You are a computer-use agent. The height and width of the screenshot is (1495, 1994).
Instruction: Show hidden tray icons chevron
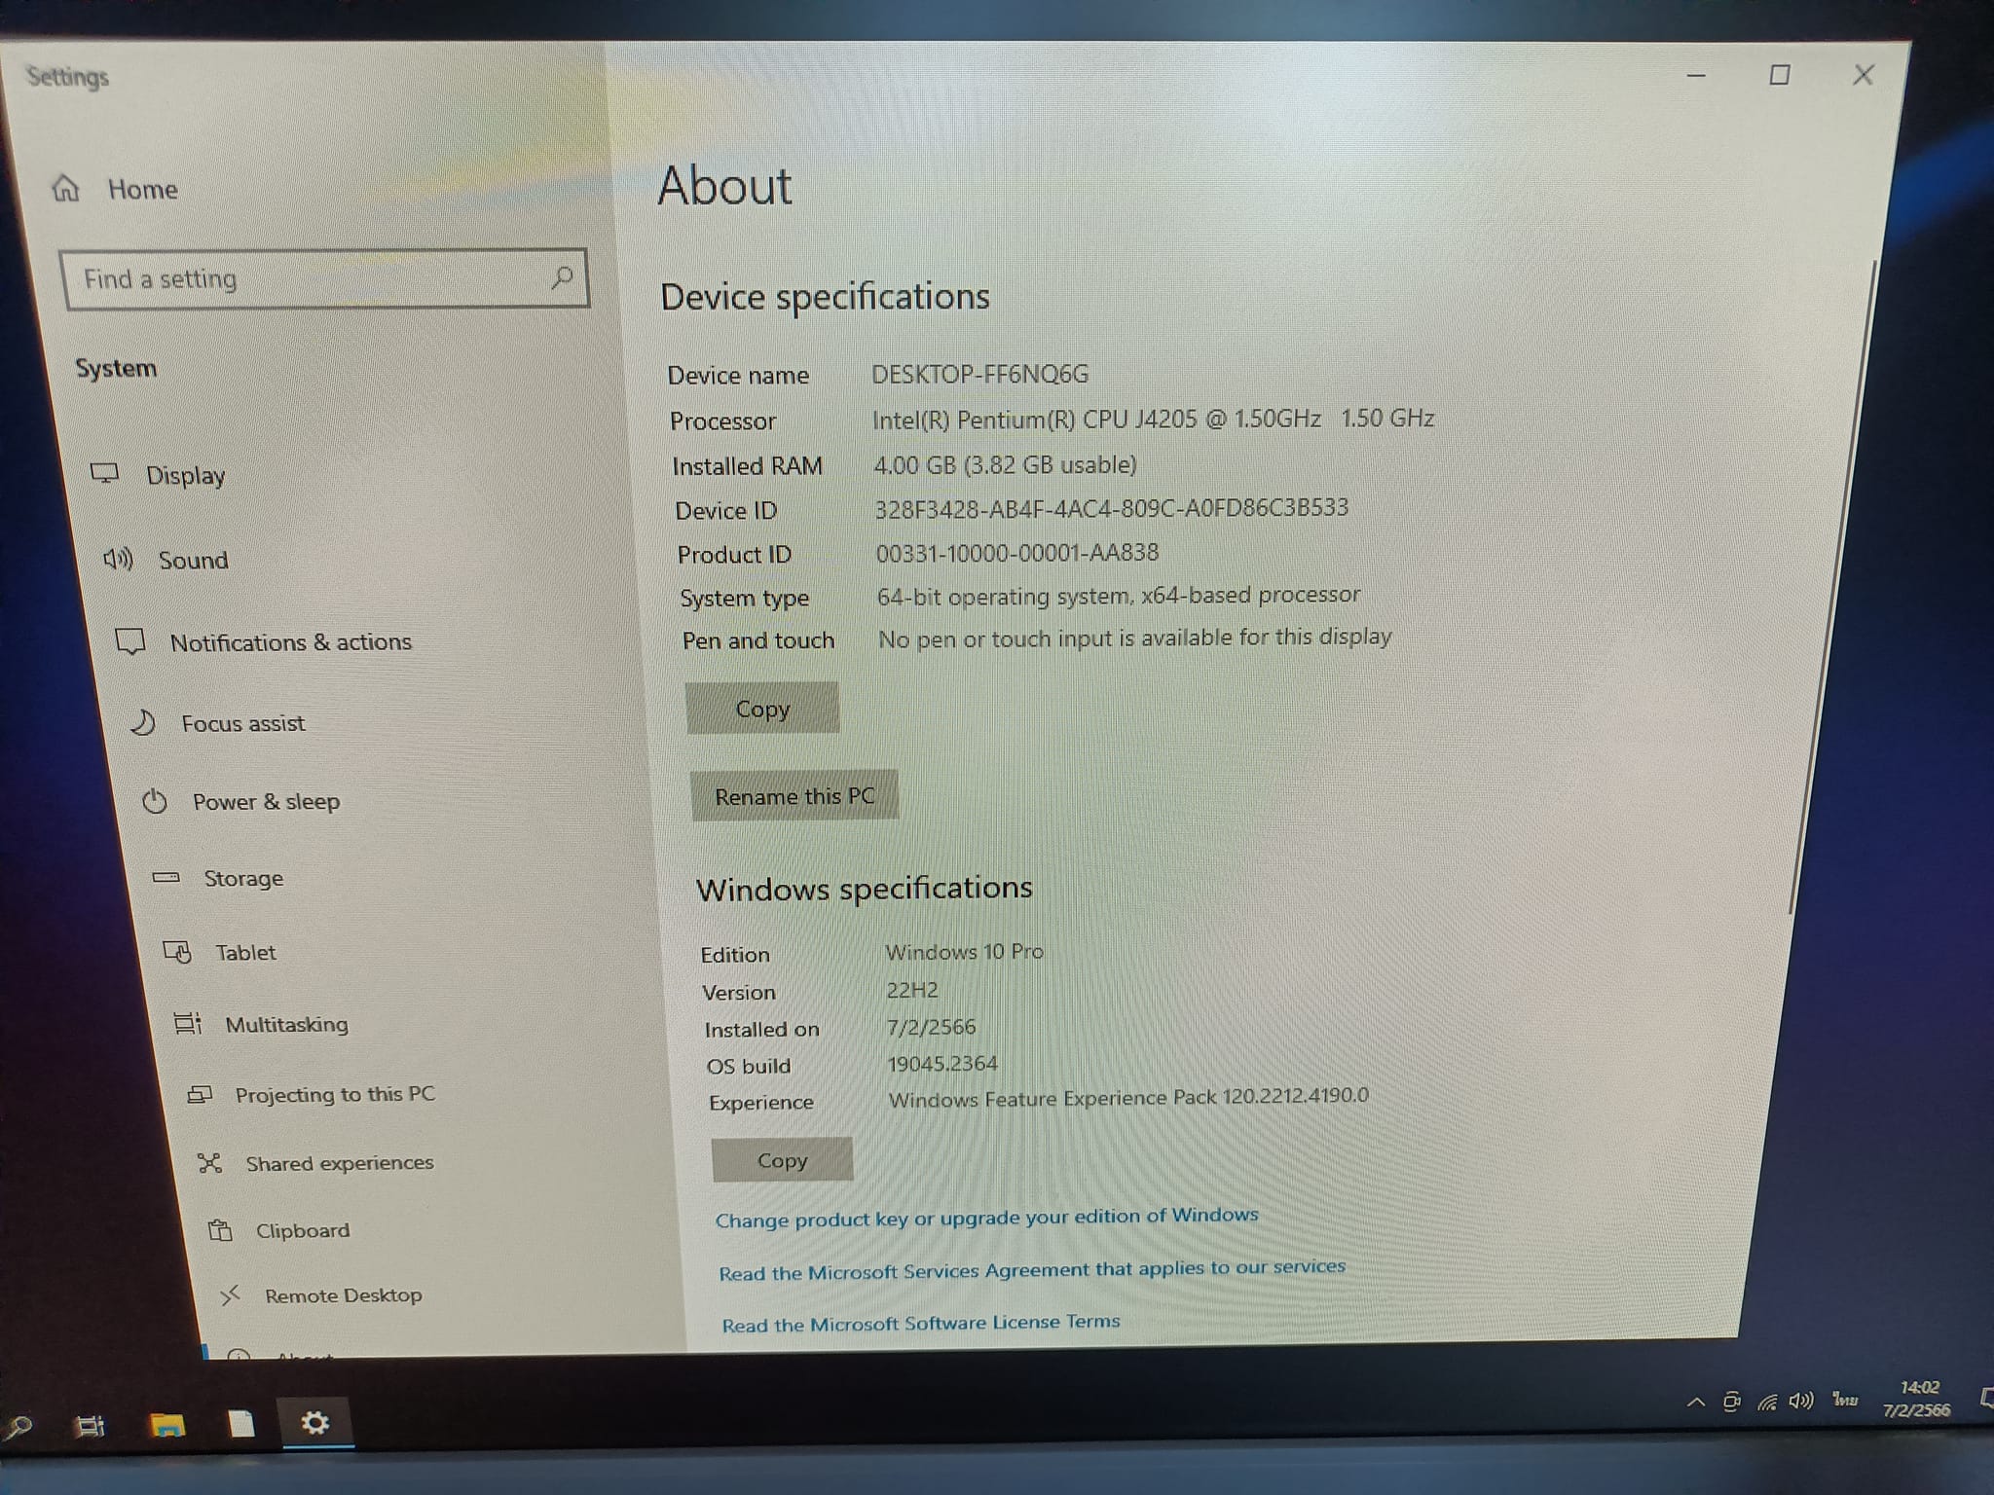pyautogui.click(x=1696, y=1402)
